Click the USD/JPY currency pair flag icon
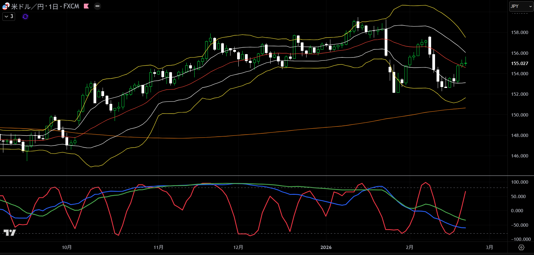534x255 pixels. pyautogui.click(x=5, y=6)
